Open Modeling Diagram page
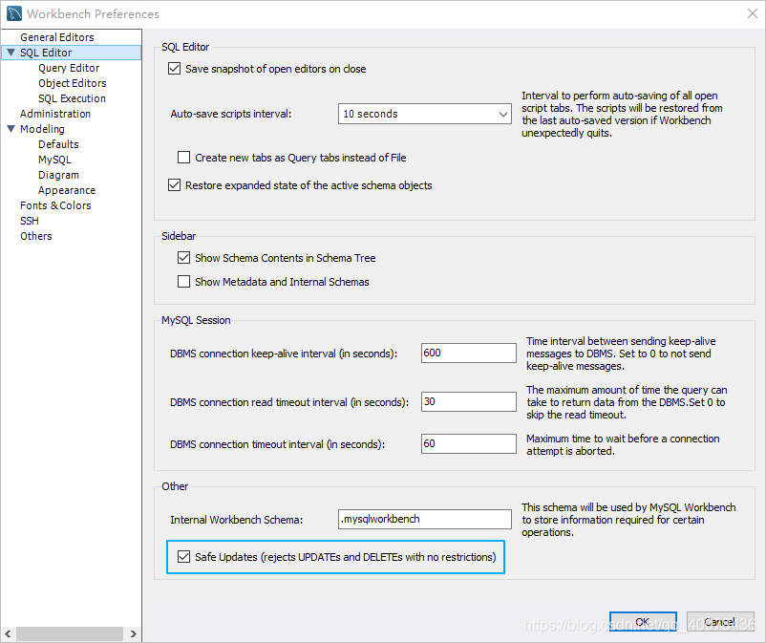Image resolution: width=766 pixels, height=643 pixels. pos(58,175)
